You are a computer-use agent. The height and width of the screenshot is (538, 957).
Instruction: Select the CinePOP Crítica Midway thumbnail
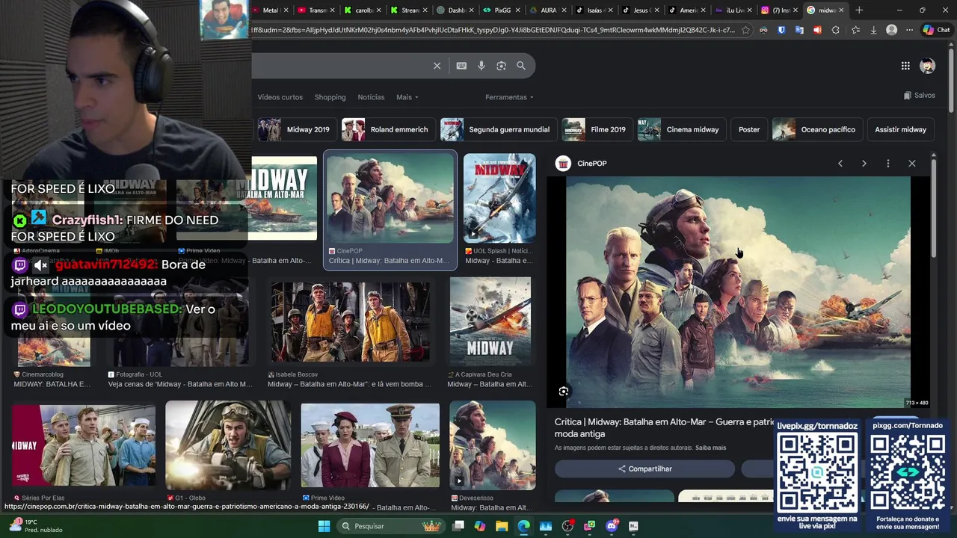tap(390, 199)
